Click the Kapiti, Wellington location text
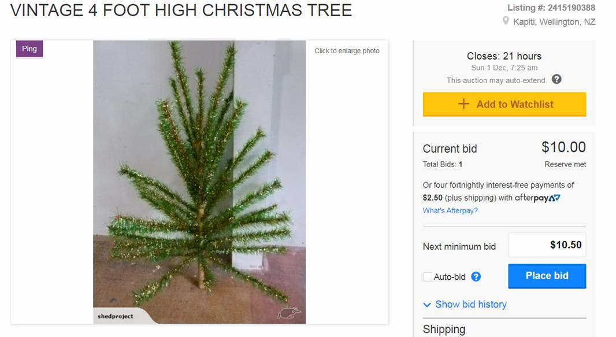 tap(554, 22)
